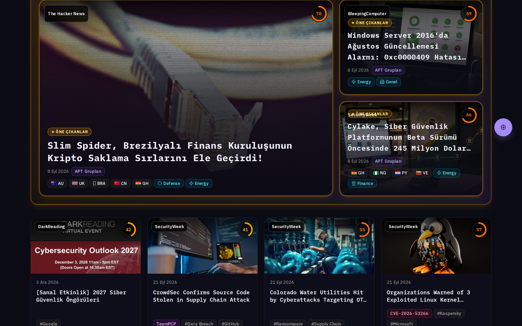
Task: Click Energy tag on Windows Server card
Action: (x=361, y=82)
